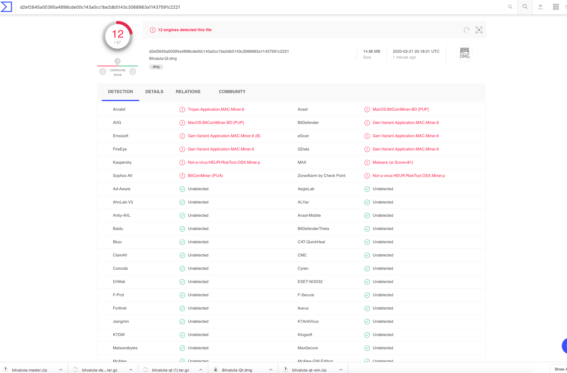
Task: Expand options for bitvaluta-master.zip download
Action: [x=61, y=370]
